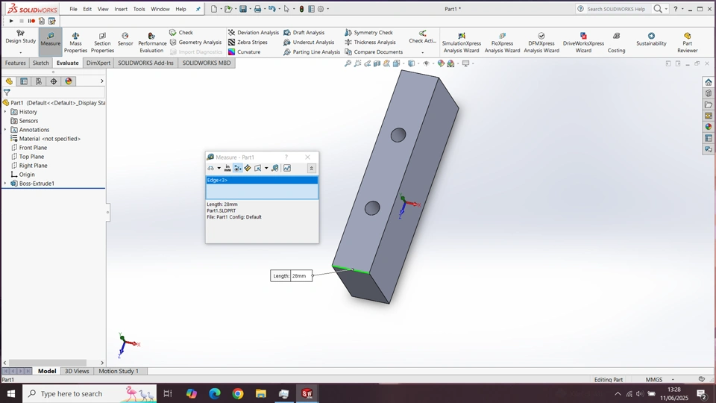Open Arc/Circle measurements dropdown in Measure dialog
This screenshot has width=716, height=403.
(219, 168)
